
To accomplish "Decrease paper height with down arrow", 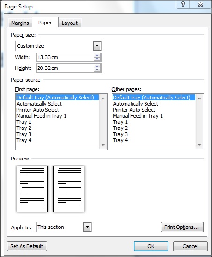I will click(x=97, y=70).
